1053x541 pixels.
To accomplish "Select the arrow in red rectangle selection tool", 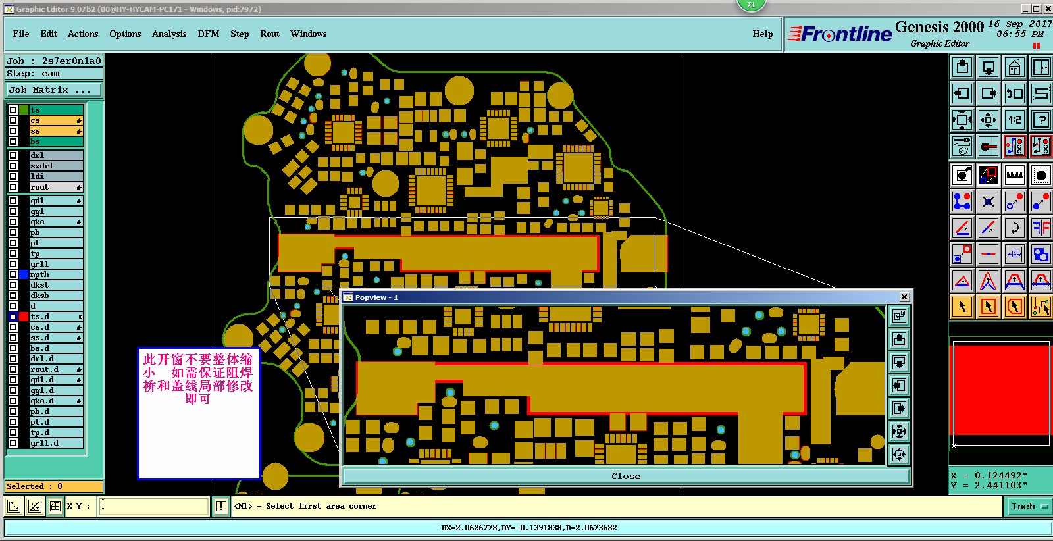I will (x=989, y=307).
